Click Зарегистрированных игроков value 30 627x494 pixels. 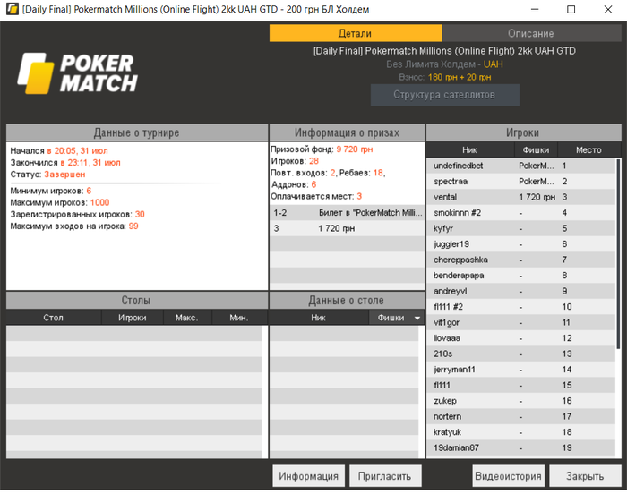140,214
